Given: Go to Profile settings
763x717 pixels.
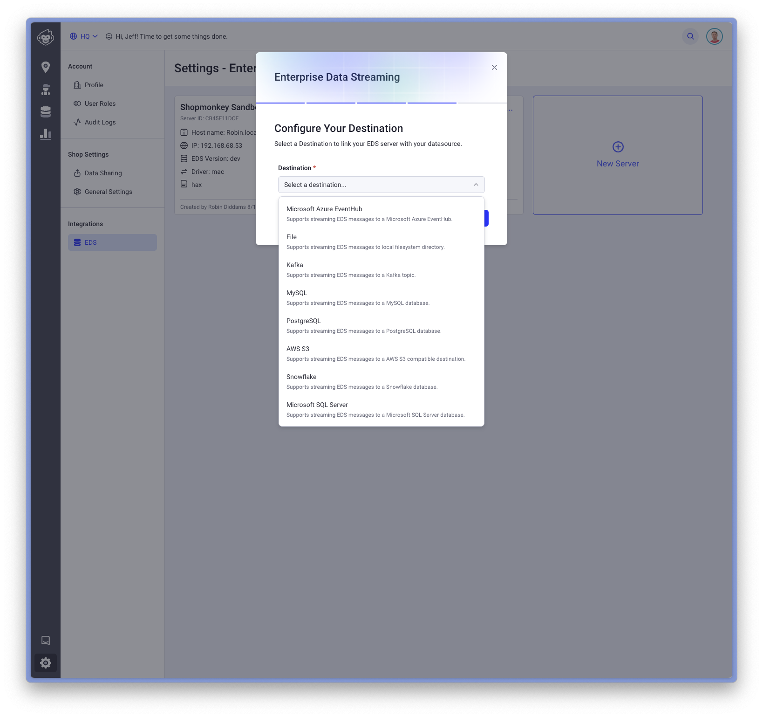Looking at the screenshot, I should coord(112,85).
